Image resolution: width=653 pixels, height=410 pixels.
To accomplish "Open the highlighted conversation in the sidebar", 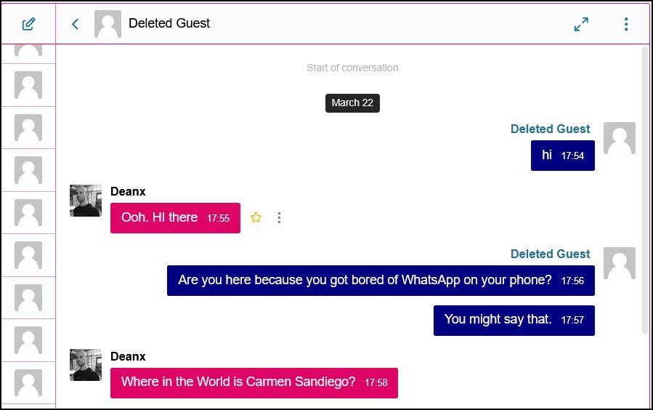I will coord(28,297).
